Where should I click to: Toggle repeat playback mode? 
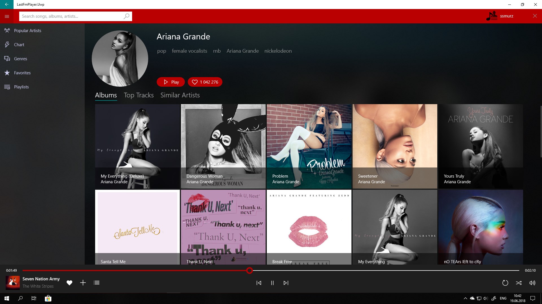(505, 283)
